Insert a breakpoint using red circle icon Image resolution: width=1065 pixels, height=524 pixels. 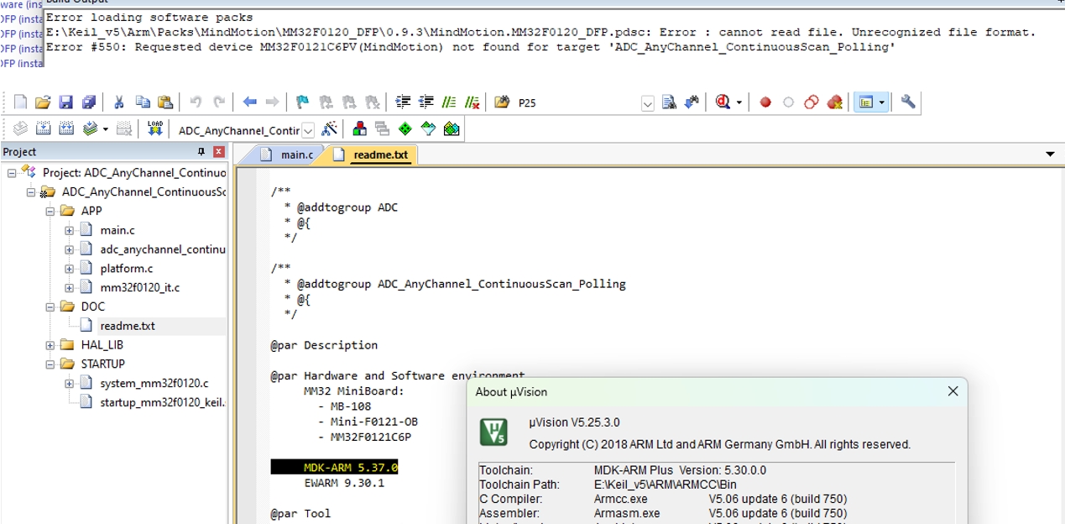[765, 102]
